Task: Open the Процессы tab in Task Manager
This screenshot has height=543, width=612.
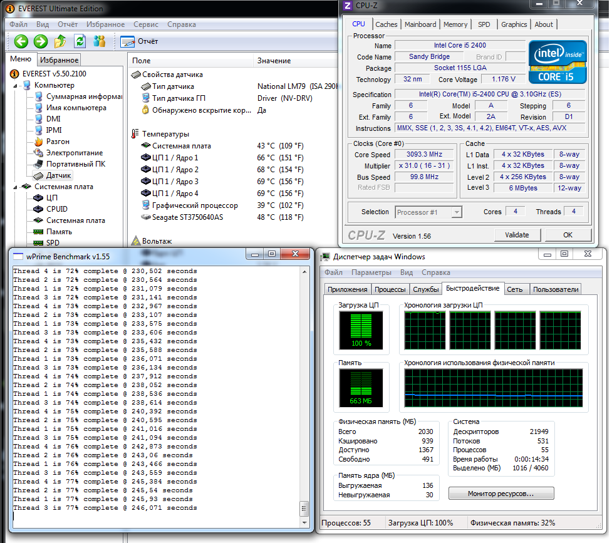Action: [x=390, y=289]
